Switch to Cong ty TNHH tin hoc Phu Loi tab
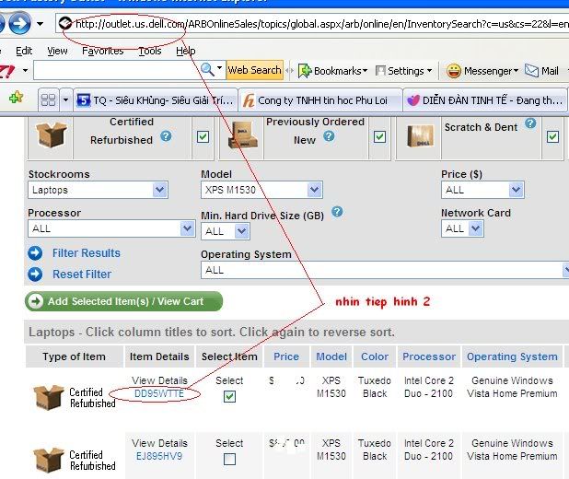The image size is (569, 479). 320,99
